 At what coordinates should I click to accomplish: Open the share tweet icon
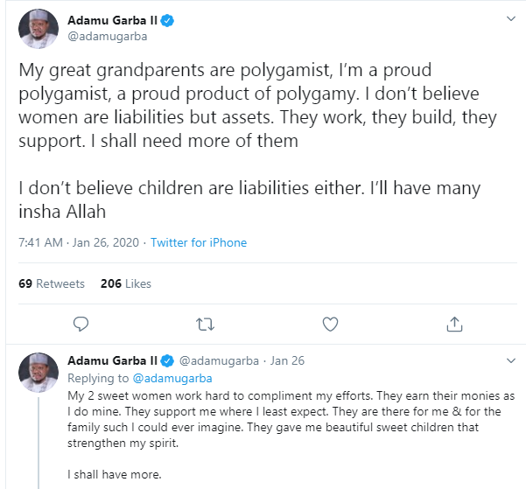click(x=454, y=325)
